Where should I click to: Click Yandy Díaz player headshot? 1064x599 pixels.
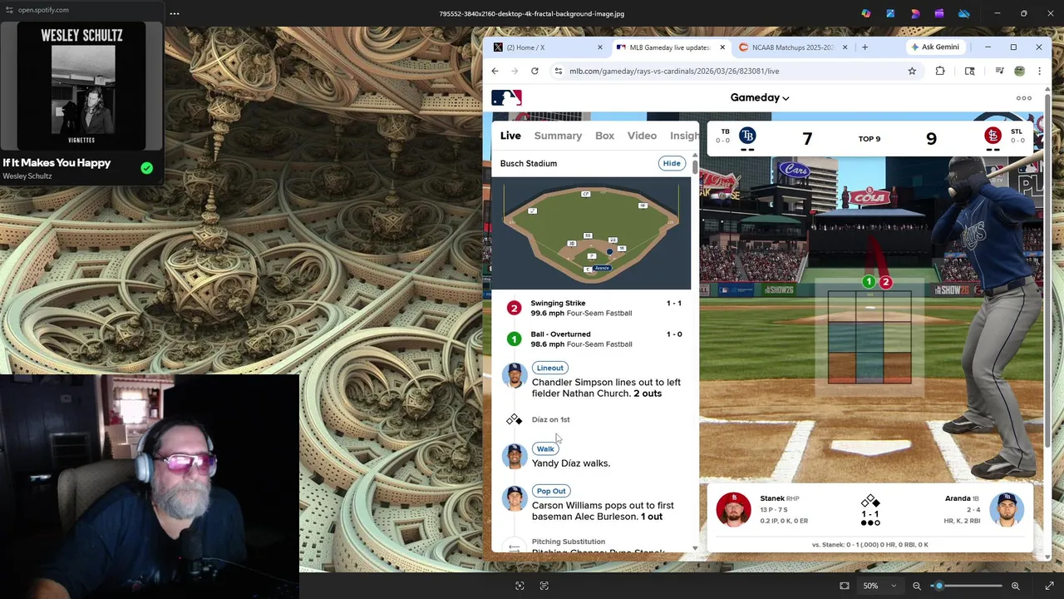pos(515,456)
